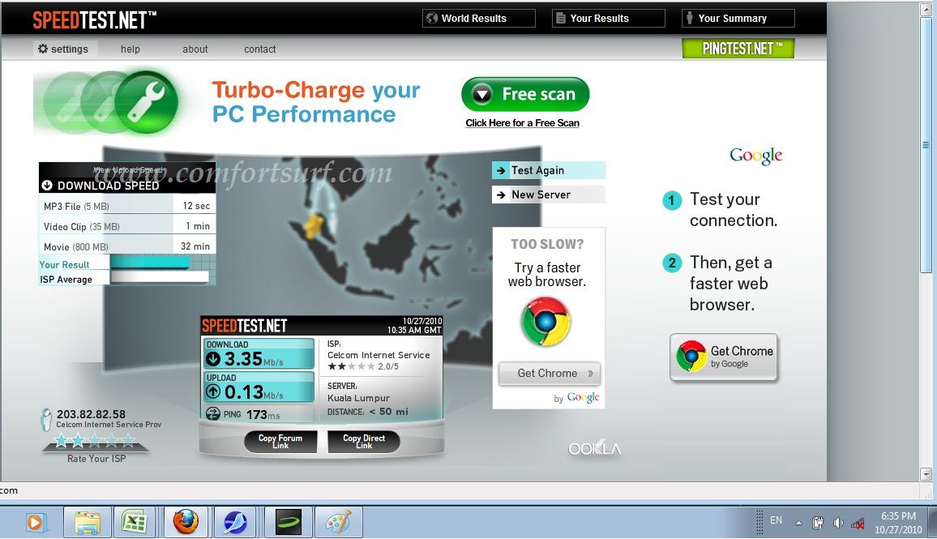Screen dimensions: 937x539
Task: Rate ISP with the third star
Action: 95,441
